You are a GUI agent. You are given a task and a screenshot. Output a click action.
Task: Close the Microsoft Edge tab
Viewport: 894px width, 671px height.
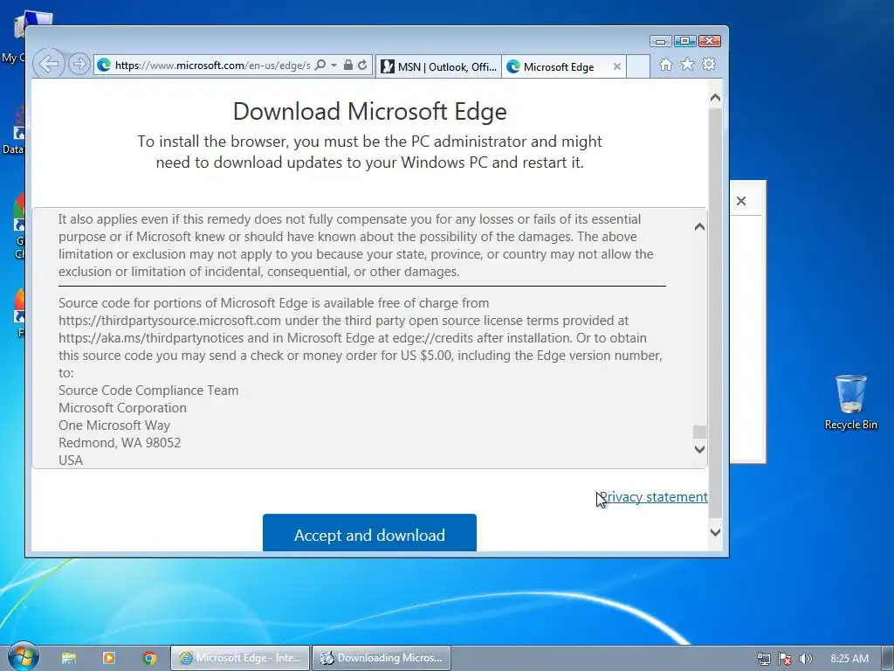617,66
